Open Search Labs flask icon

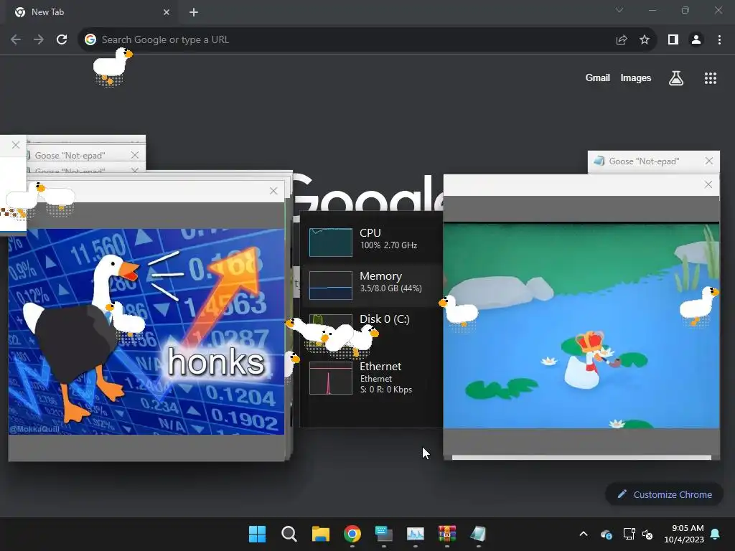(676, 78)
